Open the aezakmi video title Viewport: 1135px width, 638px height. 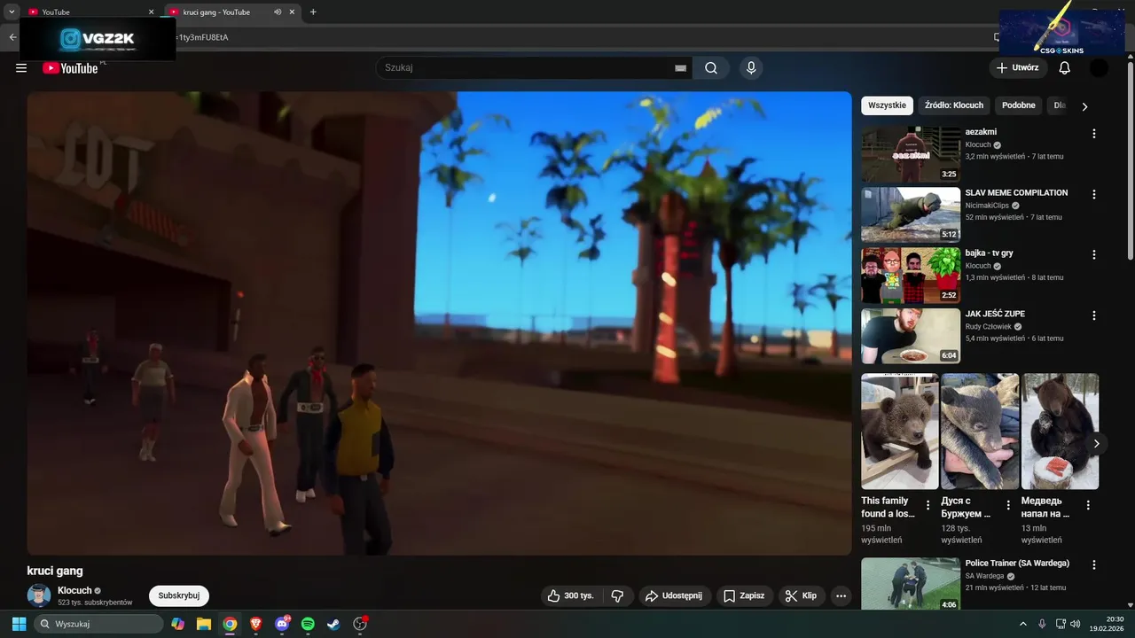point(982,132)
